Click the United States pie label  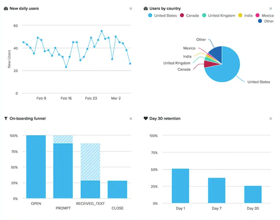(258, 82)
